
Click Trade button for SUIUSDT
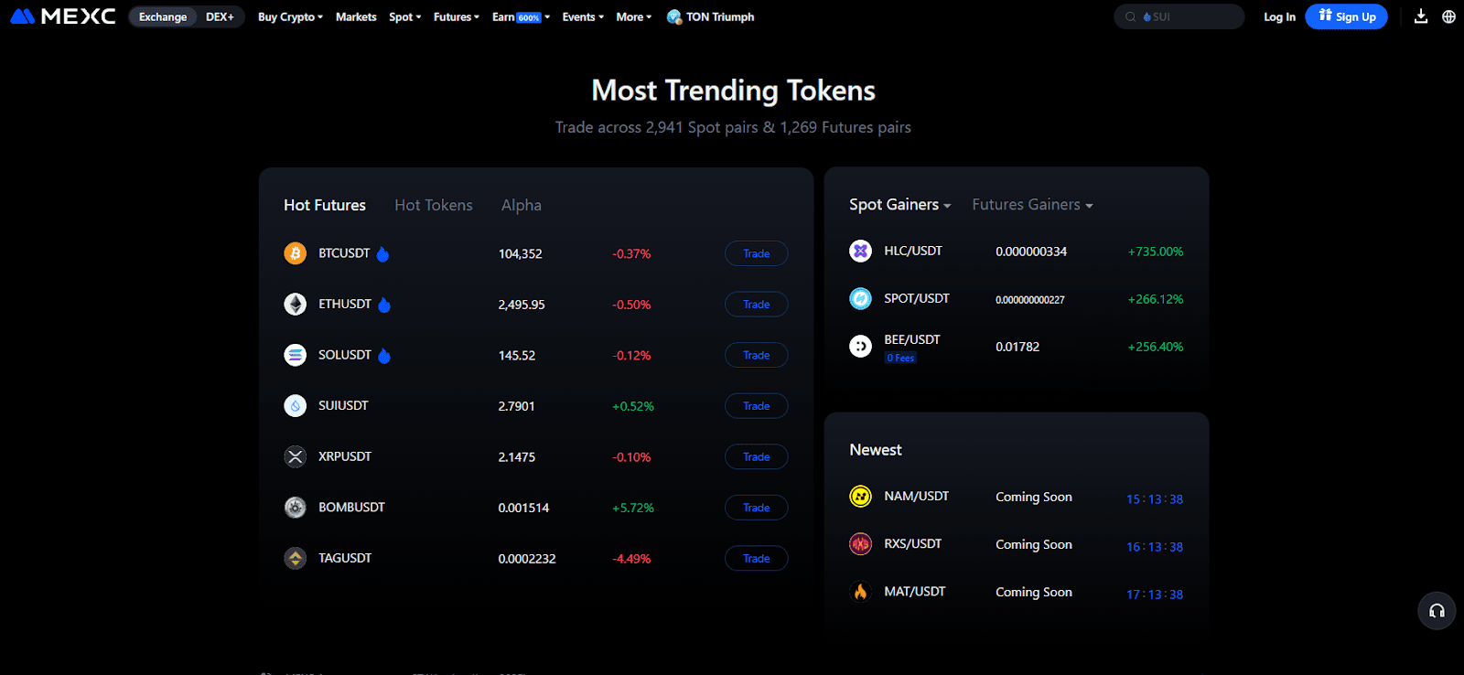click(756, 405)
